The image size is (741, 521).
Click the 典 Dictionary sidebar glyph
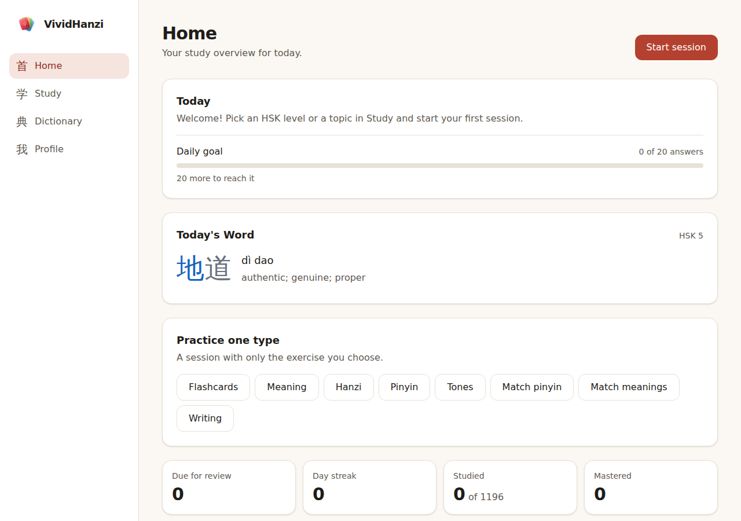22,122
